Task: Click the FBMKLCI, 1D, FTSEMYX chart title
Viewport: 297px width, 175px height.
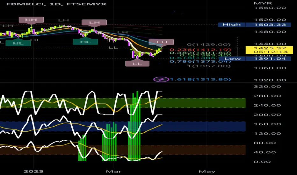Action: coord(56,4)
